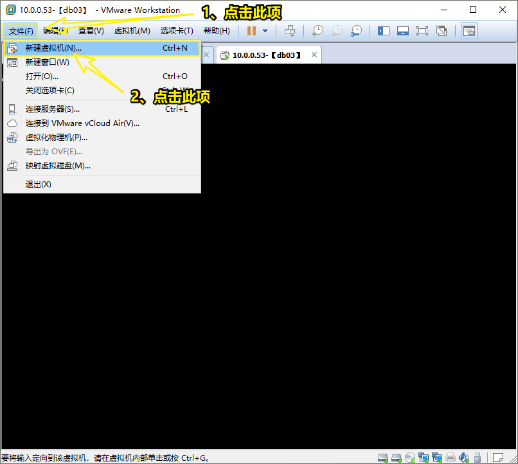The image size is (518, 464).
Task: Select New Virtual Machine (新建虚拟机) menu item
Action: tap(53, 48)
